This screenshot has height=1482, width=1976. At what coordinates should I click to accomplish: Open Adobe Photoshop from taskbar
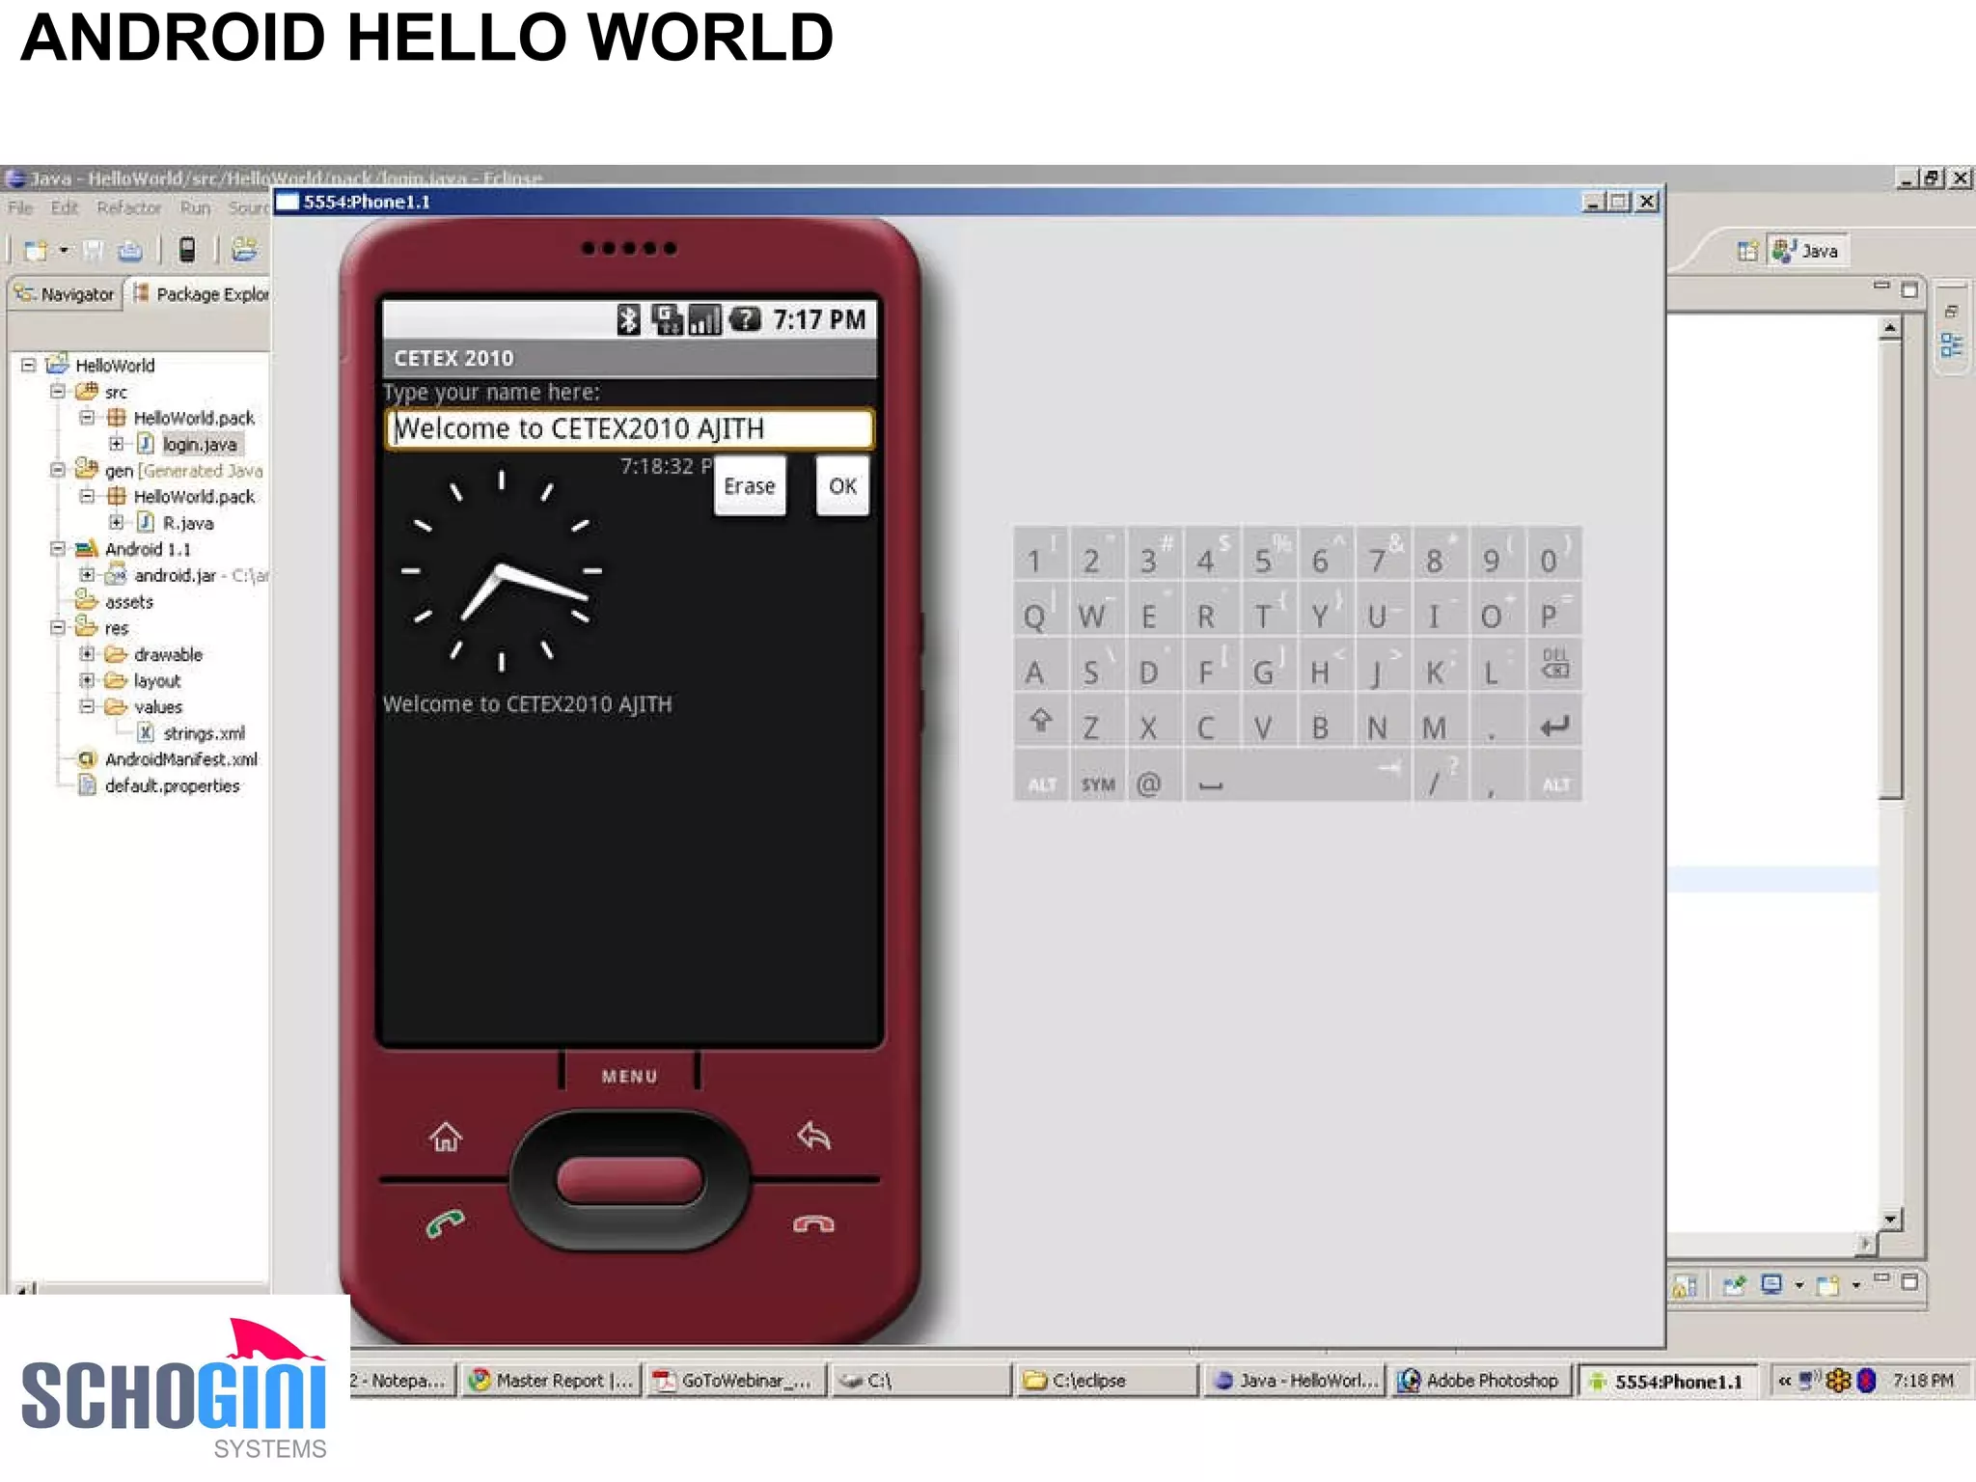[1480, 1381]
